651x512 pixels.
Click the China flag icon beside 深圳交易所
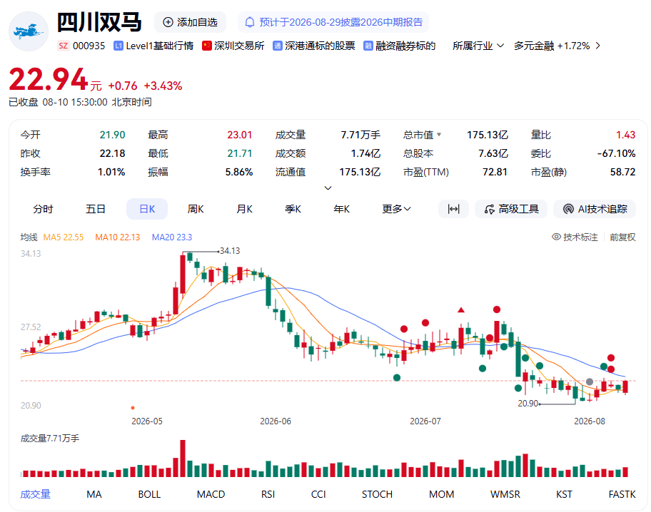(207, 46)
